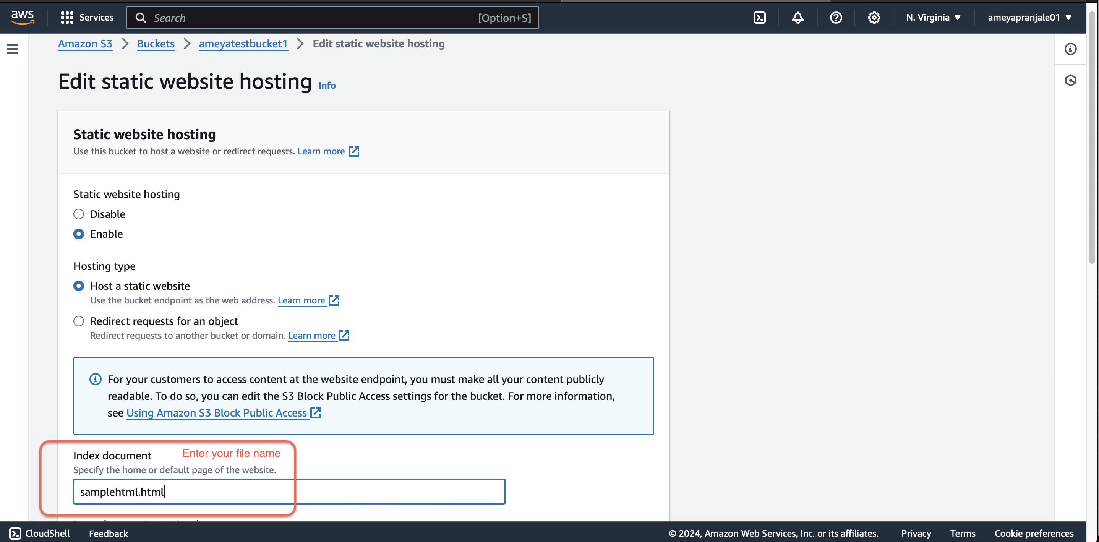Focus the top Search field
The image size is (1099, 542).
(333, 18)
